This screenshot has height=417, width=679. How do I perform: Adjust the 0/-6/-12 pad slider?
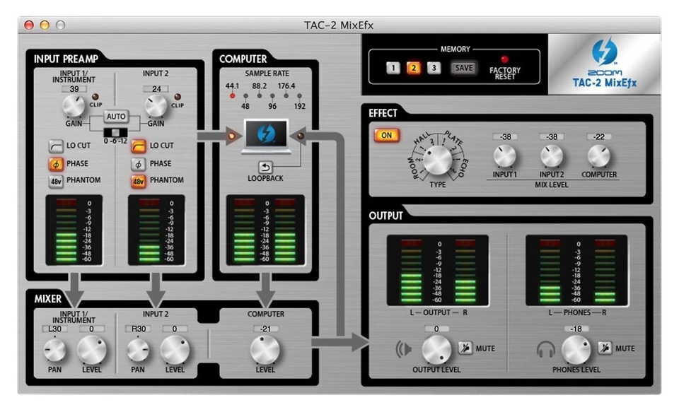[115, 132]
